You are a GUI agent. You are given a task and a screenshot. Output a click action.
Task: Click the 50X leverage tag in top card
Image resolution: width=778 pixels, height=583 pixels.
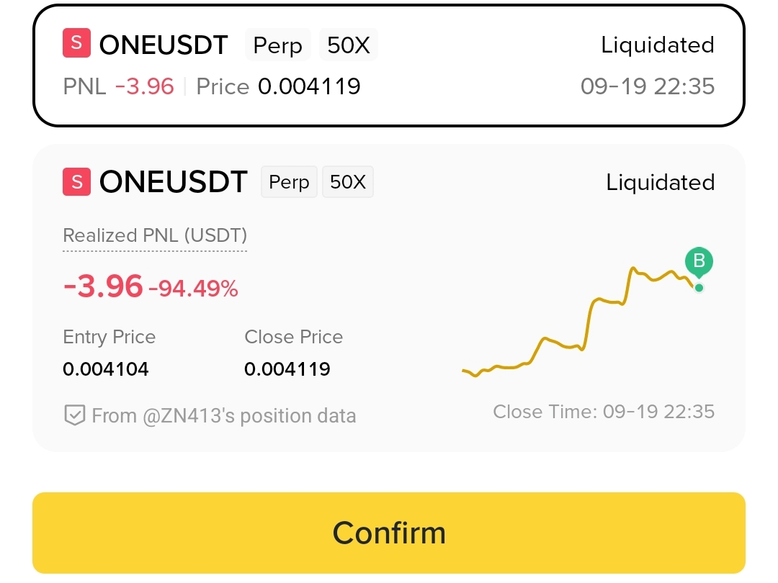[349, 45]
